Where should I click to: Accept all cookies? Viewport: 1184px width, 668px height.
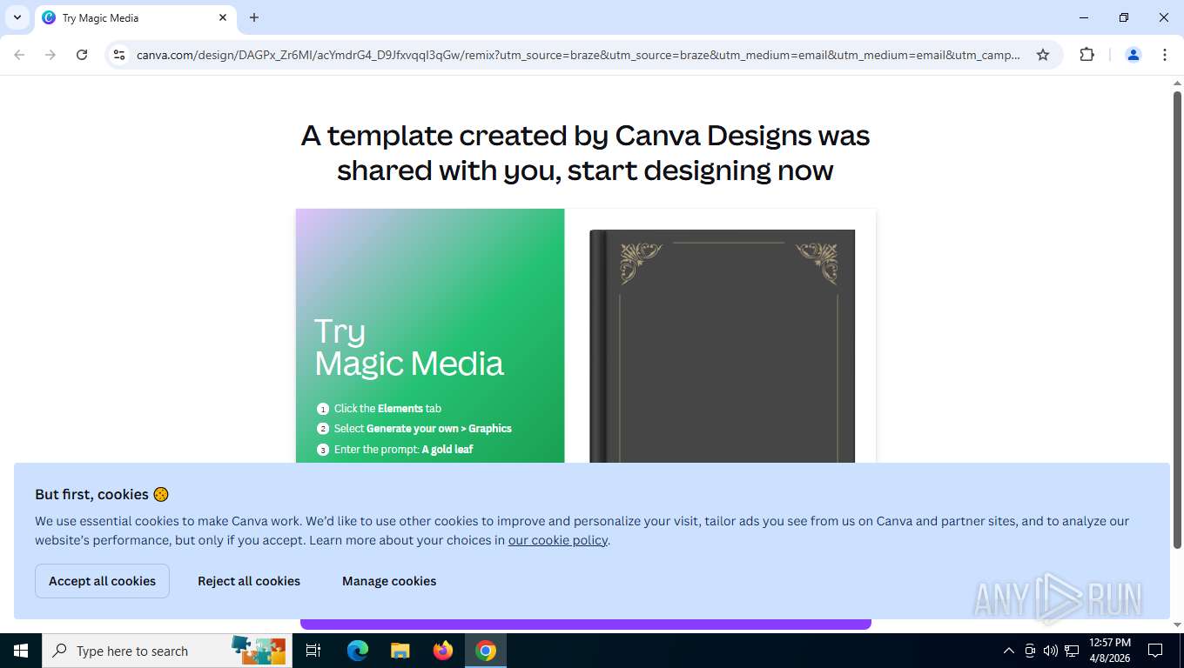tap(102, 581)
